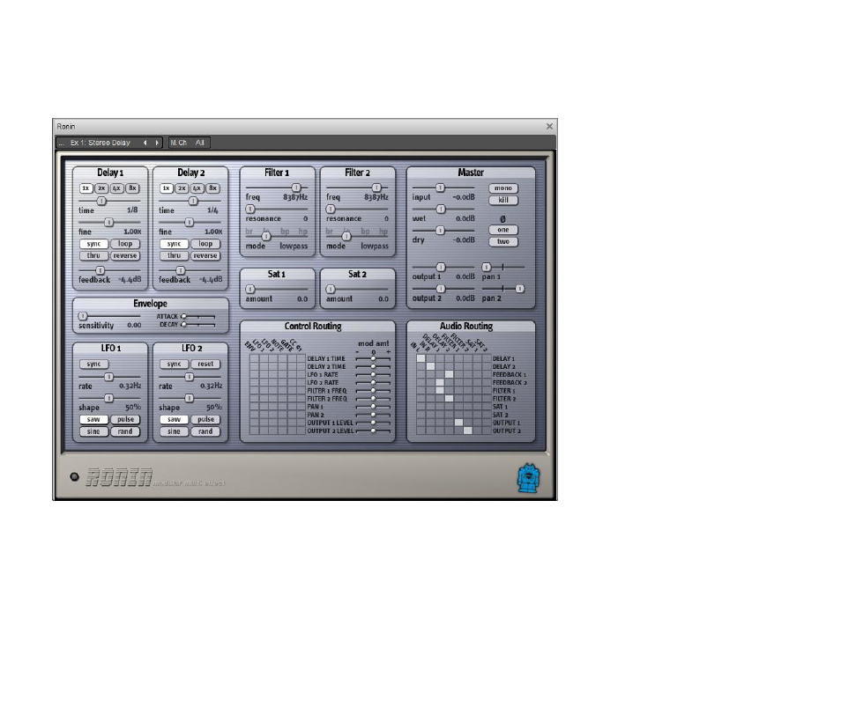The height and width of the screenshot is (714, 841).
Task: Click the LFO 2 shape slider handle
Action: coord(190,398)
